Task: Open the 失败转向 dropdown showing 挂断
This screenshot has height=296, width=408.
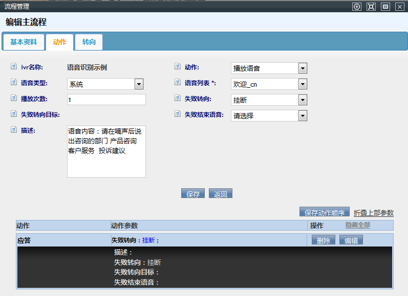Action: click(x=303, y=100)
